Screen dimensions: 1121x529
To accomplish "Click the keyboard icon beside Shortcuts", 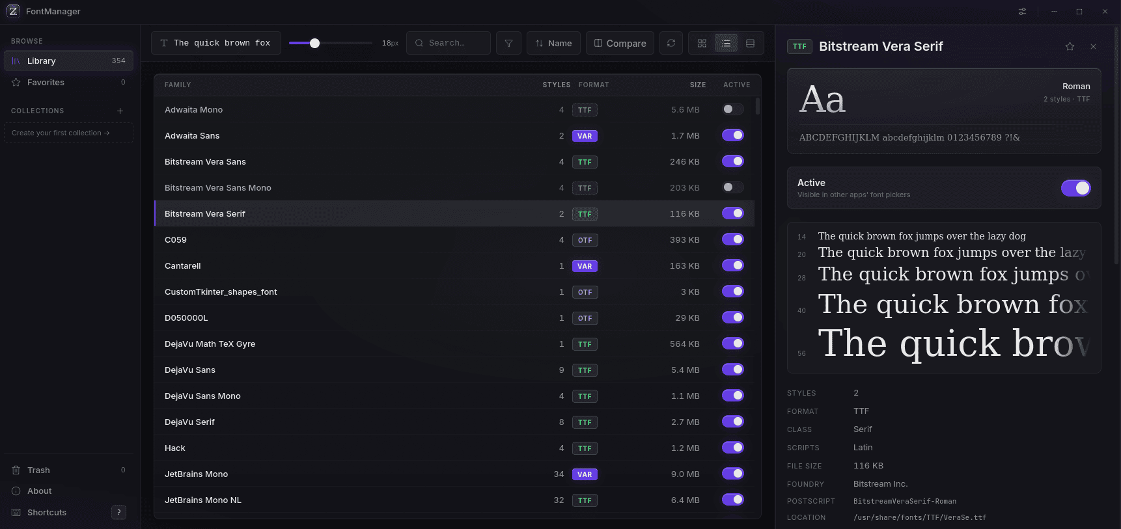I will click(16, 512).
